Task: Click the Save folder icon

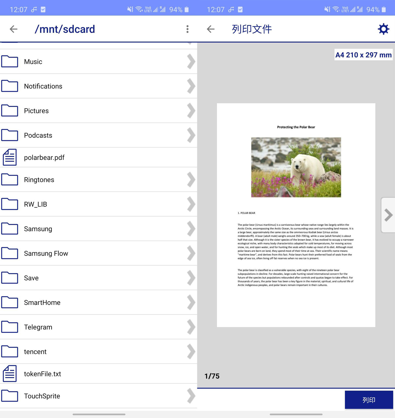Action: pos(10,278)
